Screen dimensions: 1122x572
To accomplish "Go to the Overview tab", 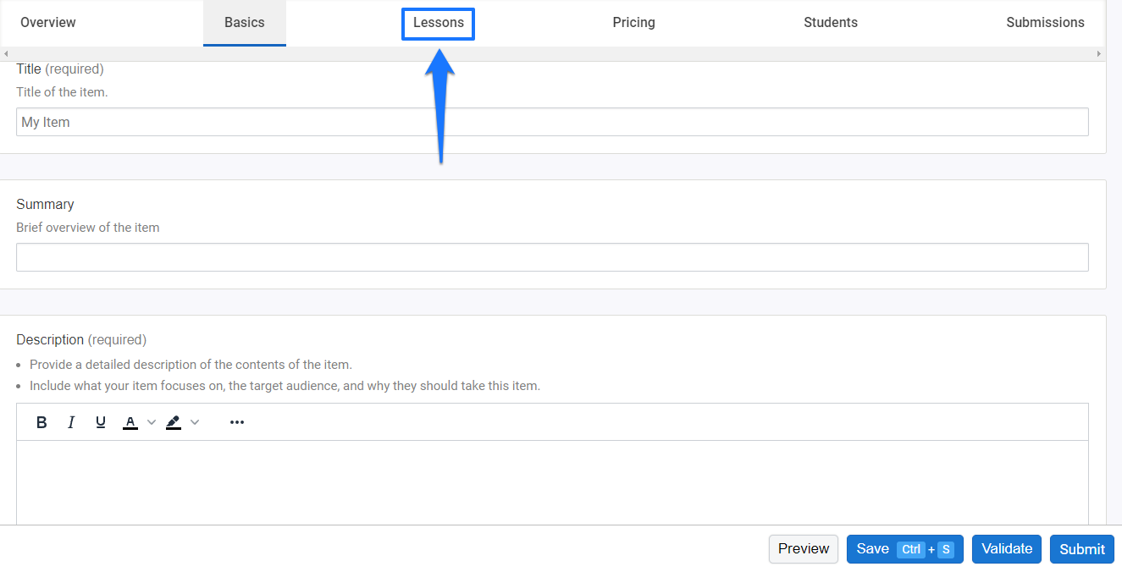I will click(48, 22).
